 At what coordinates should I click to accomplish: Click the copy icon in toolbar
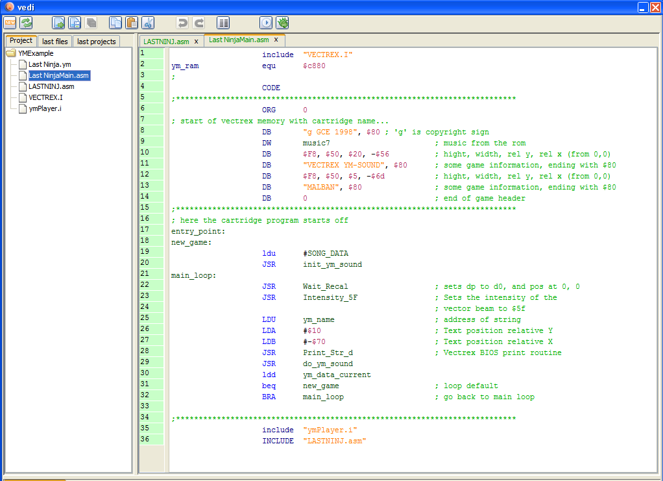(115, 23)
